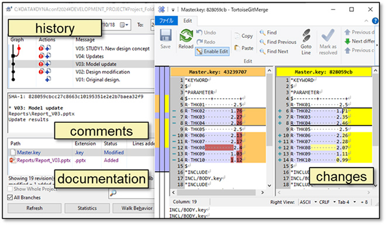Open Goto Line footprints icon

coord(306,36)
